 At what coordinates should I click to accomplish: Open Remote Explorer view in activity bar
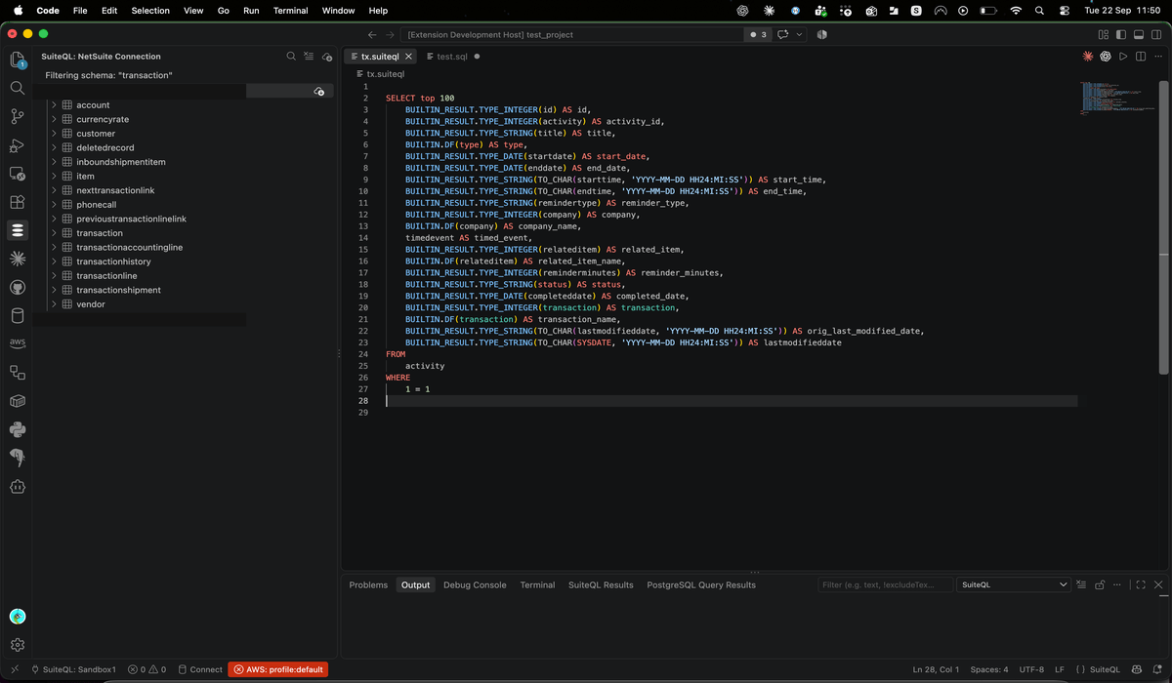18,174
